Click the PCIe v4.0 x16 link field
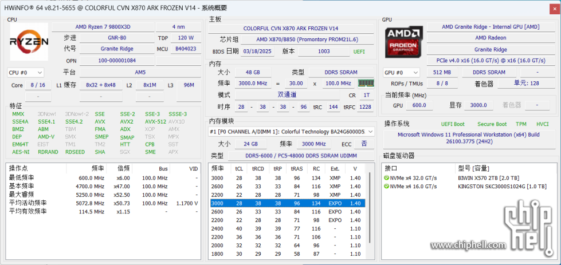The width and height of the screenshot is (561, 265). pyautogui.click(x=491, y=61)
